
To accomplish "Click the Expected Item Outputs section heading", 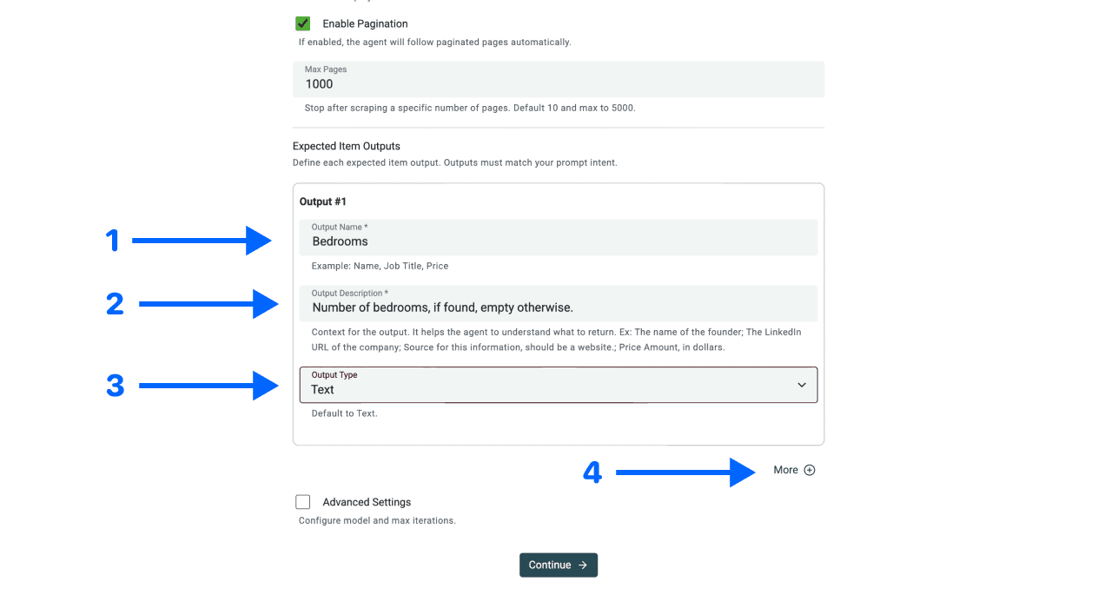I will pyautogui.click(x=346, y=146).
